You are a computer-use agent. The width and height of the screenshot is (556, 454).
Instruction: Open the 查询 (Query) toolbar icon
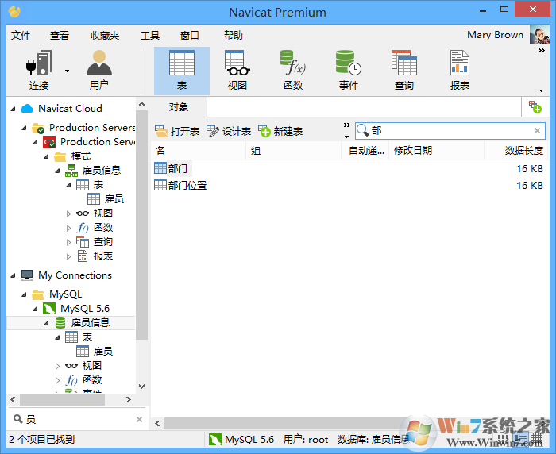(403, 70)
